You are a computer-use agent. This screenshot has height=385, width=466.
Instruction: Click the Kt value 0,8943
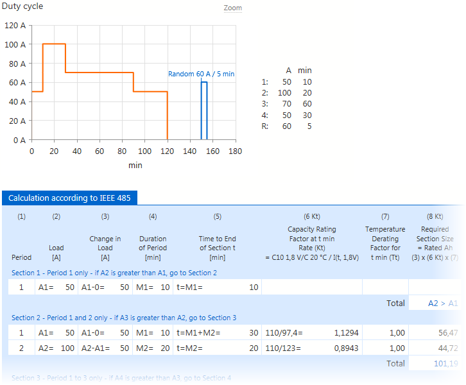(346, 348)
